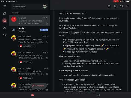131x98 pixels.
Task: Tap the 20+ new Social badge
Action: 44,30
